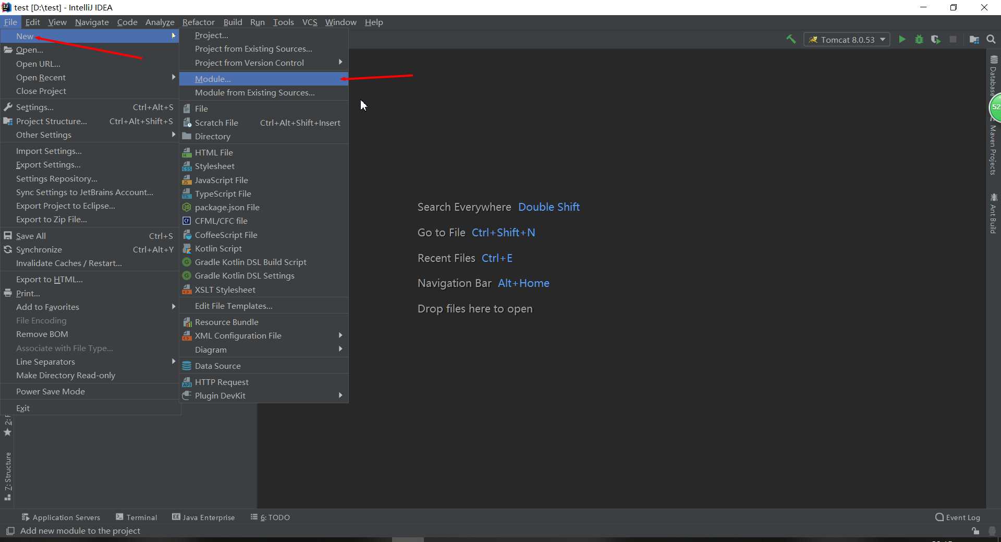Screen dimensions: 1001x542
Task: Open Search Everywhere magnifier icon
Action: (991, 40)
